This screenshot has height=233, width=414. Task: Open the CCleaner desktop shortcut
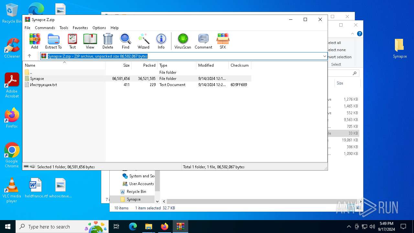[x=12, y=48]
